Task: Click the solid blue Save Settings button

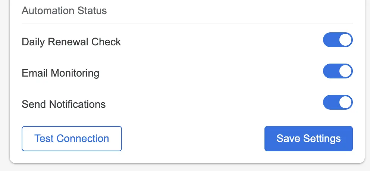Action: pos(308,139)
